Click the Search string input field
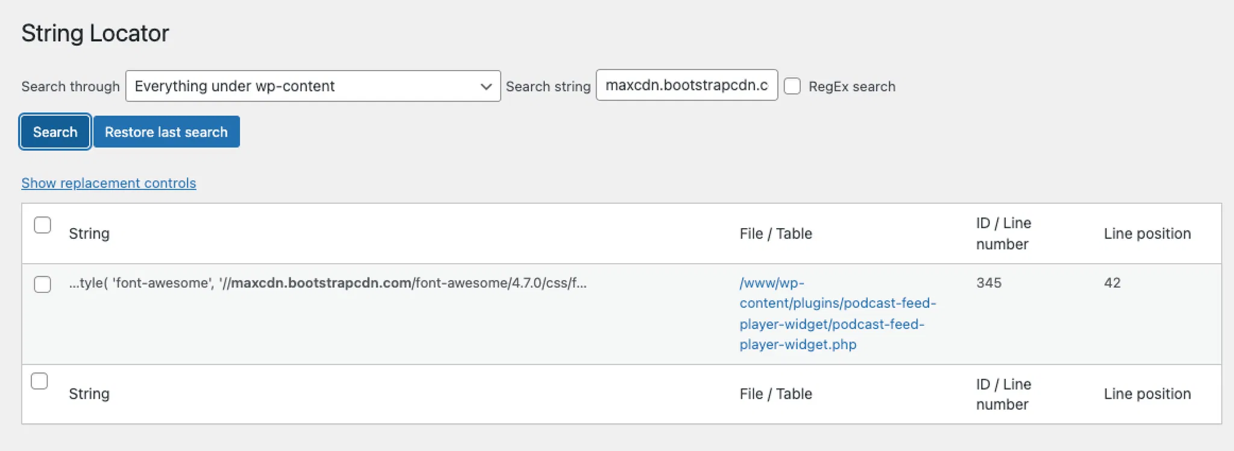This screenshot has height=451, width=1234. 686,86
